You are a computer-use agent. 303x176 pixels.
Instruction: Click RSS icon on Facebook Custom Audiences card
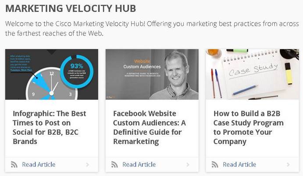tap(115, 165)
